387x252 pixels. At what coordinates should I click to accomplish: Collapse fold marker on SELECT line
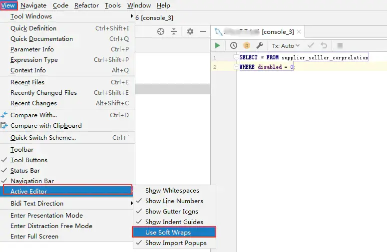(236, 57)
